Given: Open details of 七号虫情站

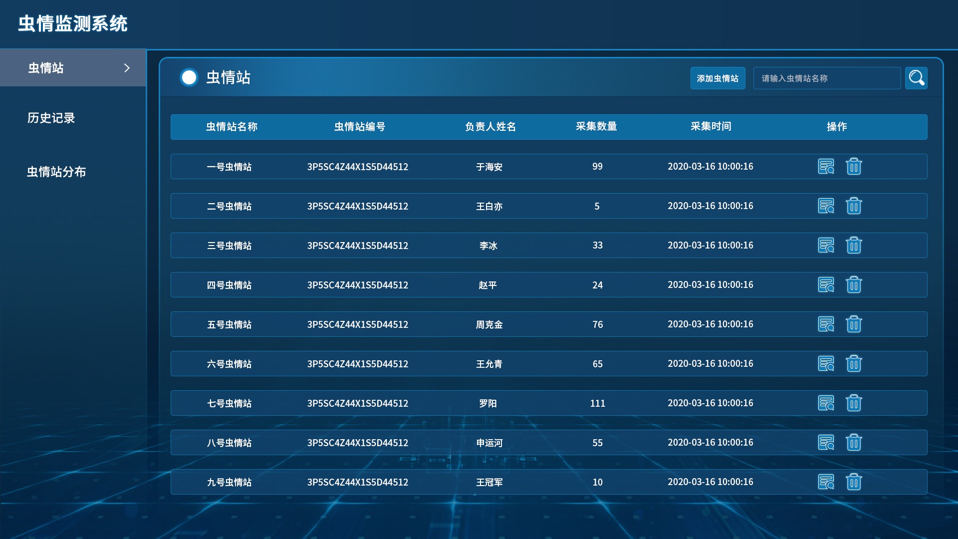Looking at the screenshot, I should tap(826, 403).
